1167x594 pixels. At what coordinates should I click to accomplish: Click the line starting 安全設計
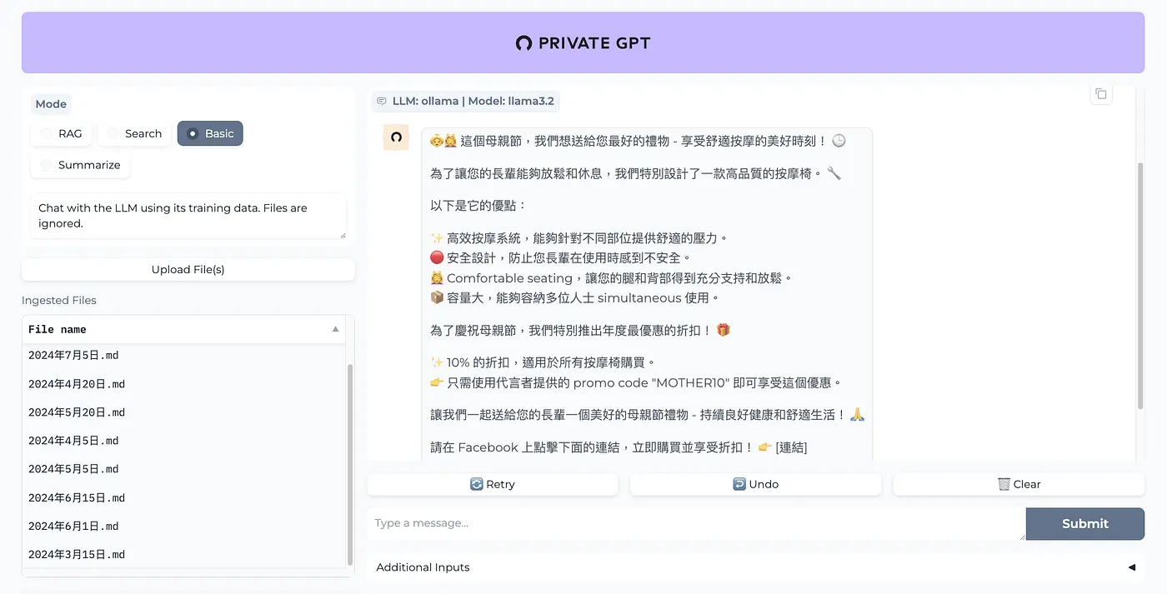[561, 258]
